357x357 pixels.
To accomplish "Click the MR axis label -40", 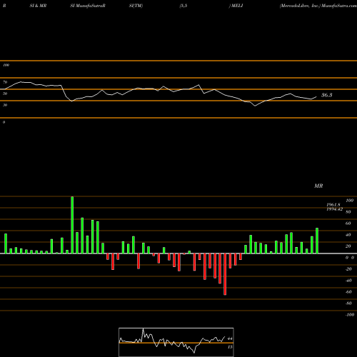I will pos(348,281).
